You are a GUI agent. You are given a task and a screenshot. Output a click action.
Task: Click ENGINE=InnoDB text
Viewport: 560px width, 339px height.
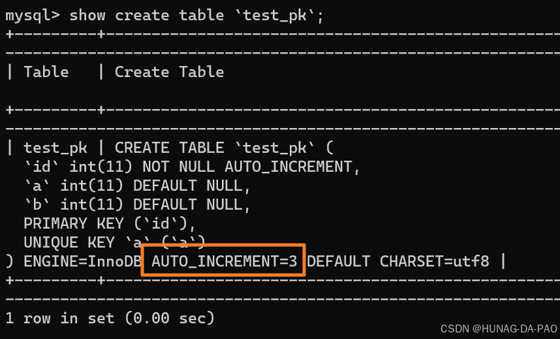click(x=82, y=261)
